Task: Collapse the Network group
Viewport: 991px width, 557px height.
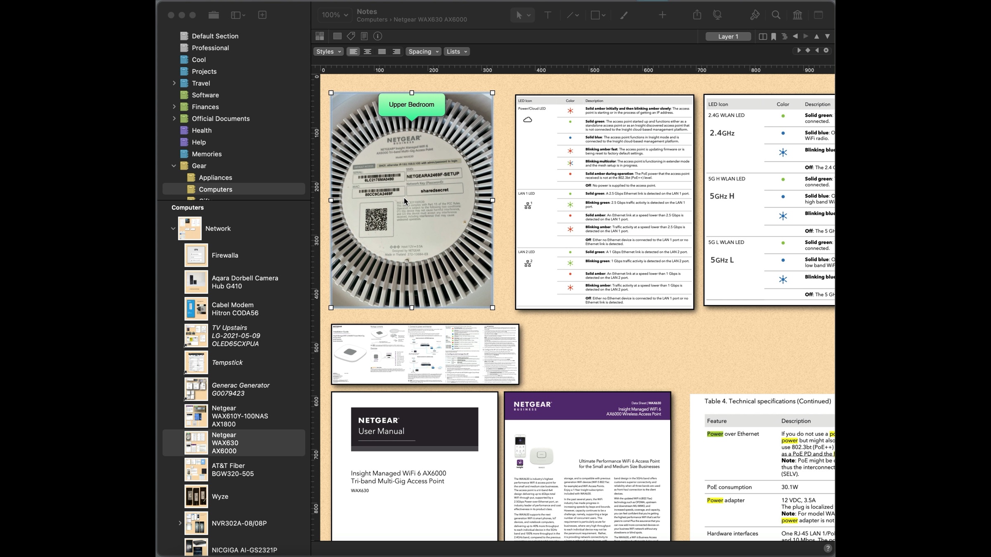Action: (173, 229)
